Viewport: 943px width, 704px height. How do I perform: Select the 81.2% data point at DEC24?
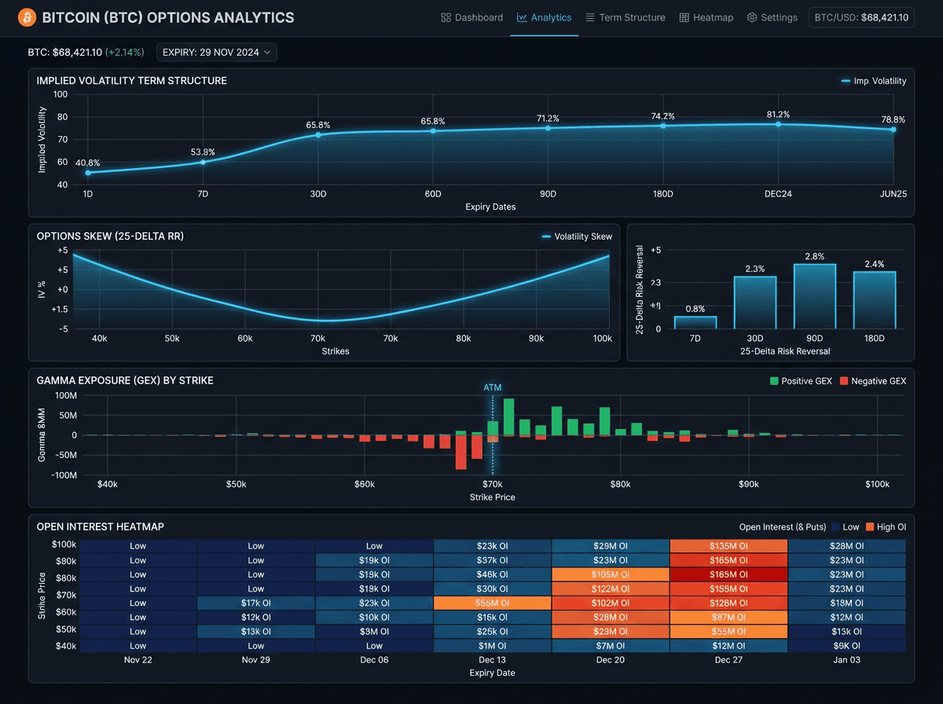pyautogui.click(x=778, y=124)
